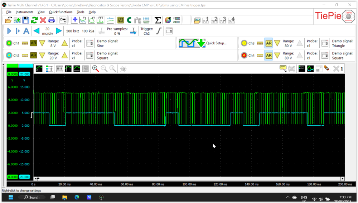The height and width of the screenshot is (203, 358).
Task: Toggle Ch1 coupling setting icon
Action: pos(25,43)
